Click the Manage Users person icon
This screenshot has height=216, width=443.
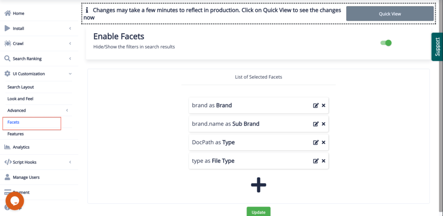[8, 177]
